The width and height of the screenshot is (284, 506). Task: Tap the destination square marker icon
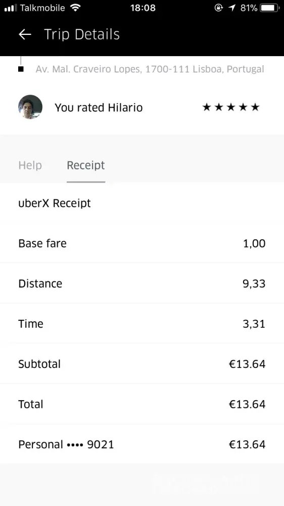pos(21,69)
